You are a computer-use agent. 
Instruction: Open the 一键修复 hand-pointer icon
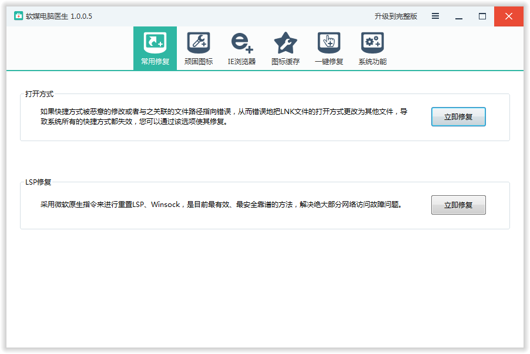[329, 43]
